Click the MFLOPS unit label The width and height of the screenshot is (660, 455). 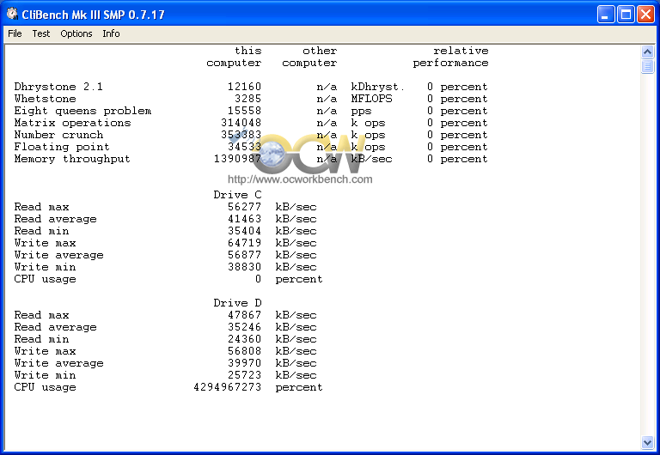tap(371, 99)
